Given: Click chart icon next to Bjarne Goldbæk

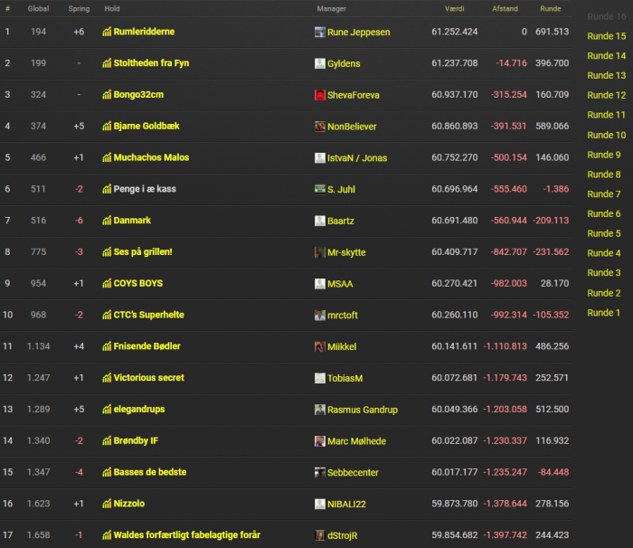Looking at the screenshot, I should pos(107,126).
